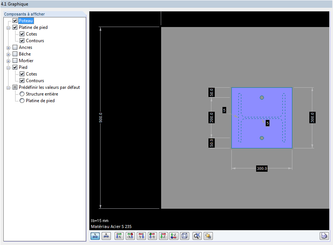
Task: Uncheck Cotes under Platine de pied
Action: coord(22,34)
